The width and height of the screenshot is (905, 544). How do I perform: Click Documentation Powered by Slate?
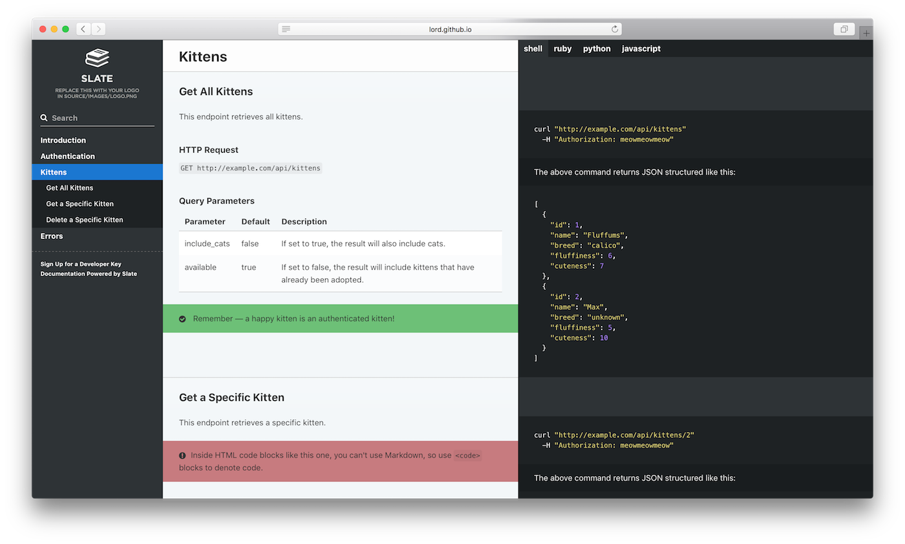[x=89, y=274]
